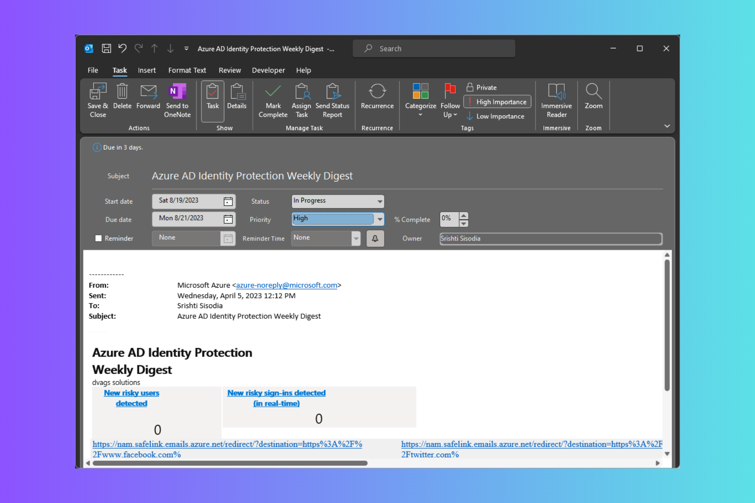
Task: Click the Owner text field
Action: click(551, 239)
